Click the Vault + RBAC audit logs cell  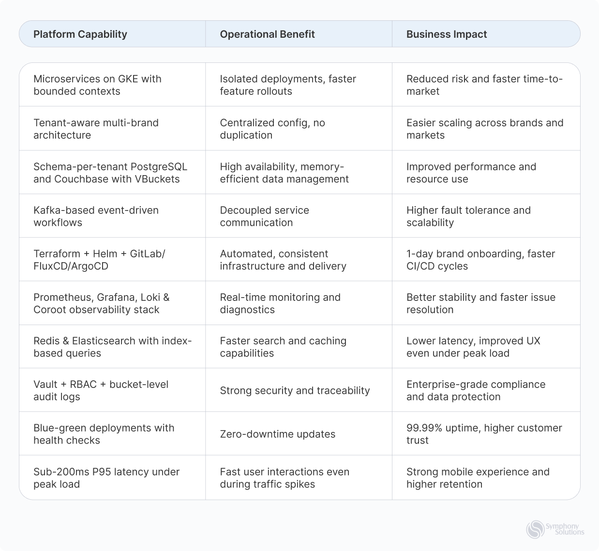(x=112, y=390)
